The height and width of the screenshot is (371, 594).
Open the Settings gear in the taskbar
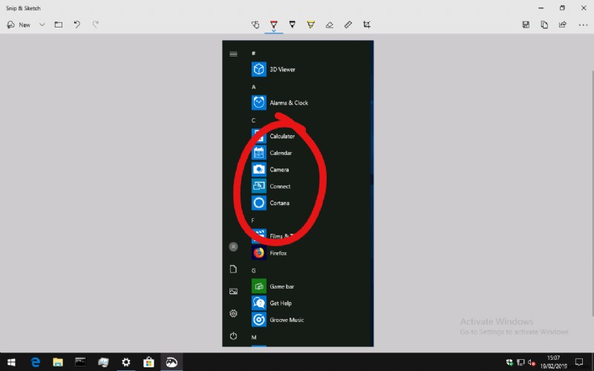pyautogui.click(x=125, y=362)
